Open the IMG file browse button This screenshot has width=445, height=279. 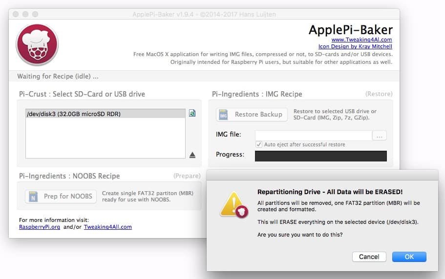(x=380, y=136)
